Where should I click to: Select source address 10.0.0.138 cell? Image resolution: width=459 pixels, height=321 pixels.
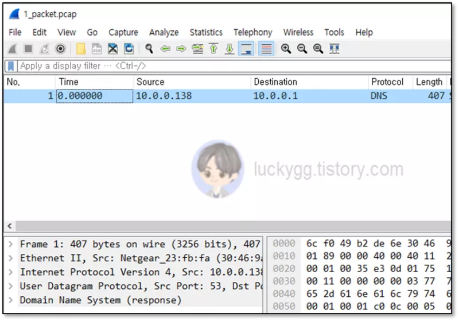point(164,96)
